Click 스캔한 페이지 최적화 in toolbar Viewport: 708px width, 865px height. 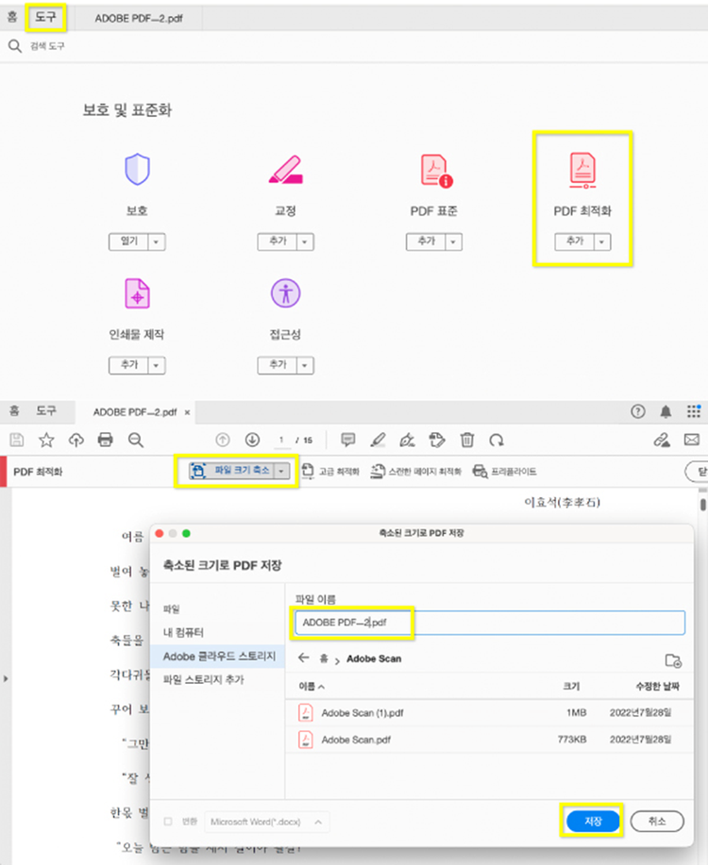416,472
